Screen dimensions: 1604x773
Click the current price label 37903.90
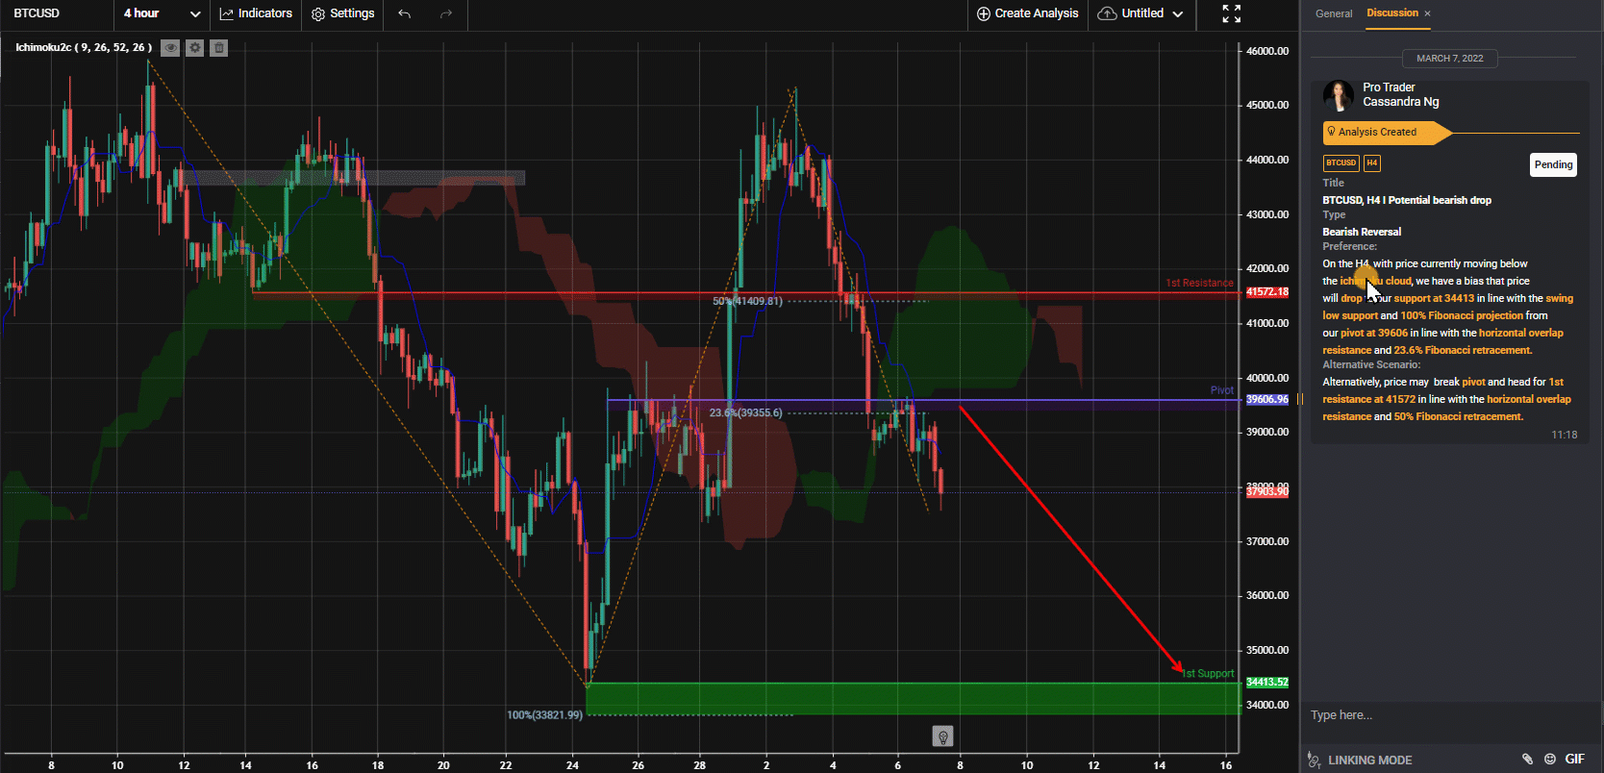1267,491
